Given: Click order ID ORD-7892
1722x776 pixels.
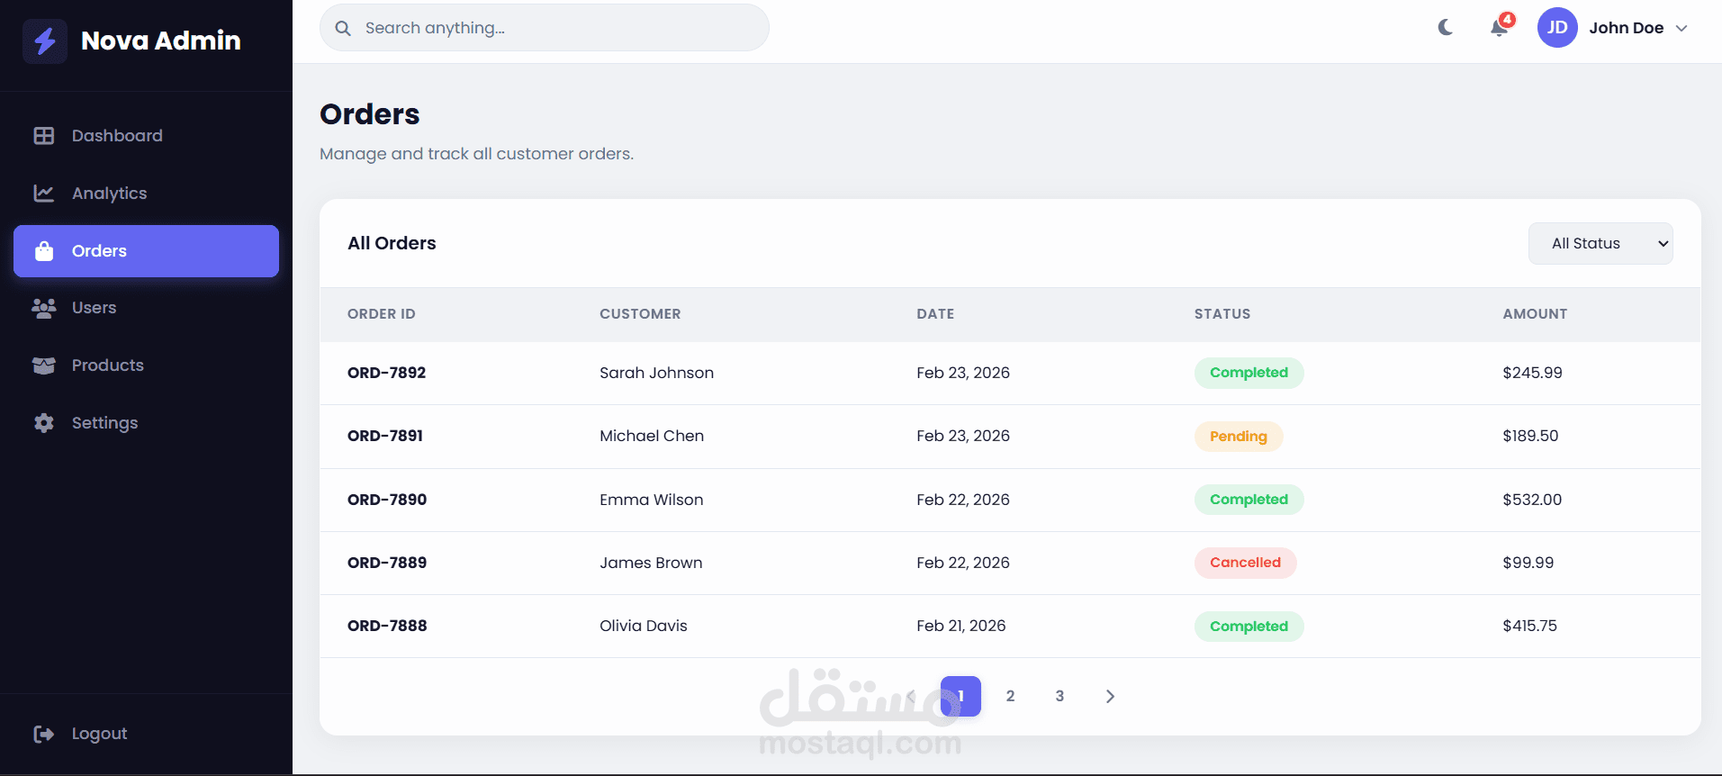Looking at the screenshot, I should click(387, 373).
